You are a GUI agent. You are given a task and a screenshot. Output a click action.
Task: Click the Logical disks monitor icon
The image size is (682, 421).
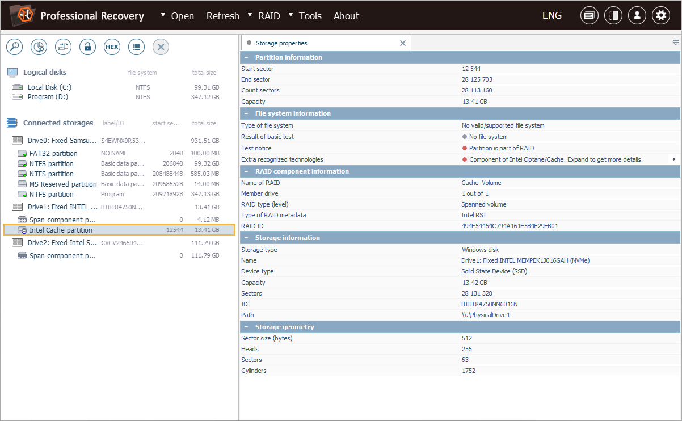point(12,72)
